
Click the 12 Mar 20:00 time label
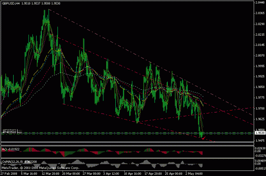(x=51, y=173)
